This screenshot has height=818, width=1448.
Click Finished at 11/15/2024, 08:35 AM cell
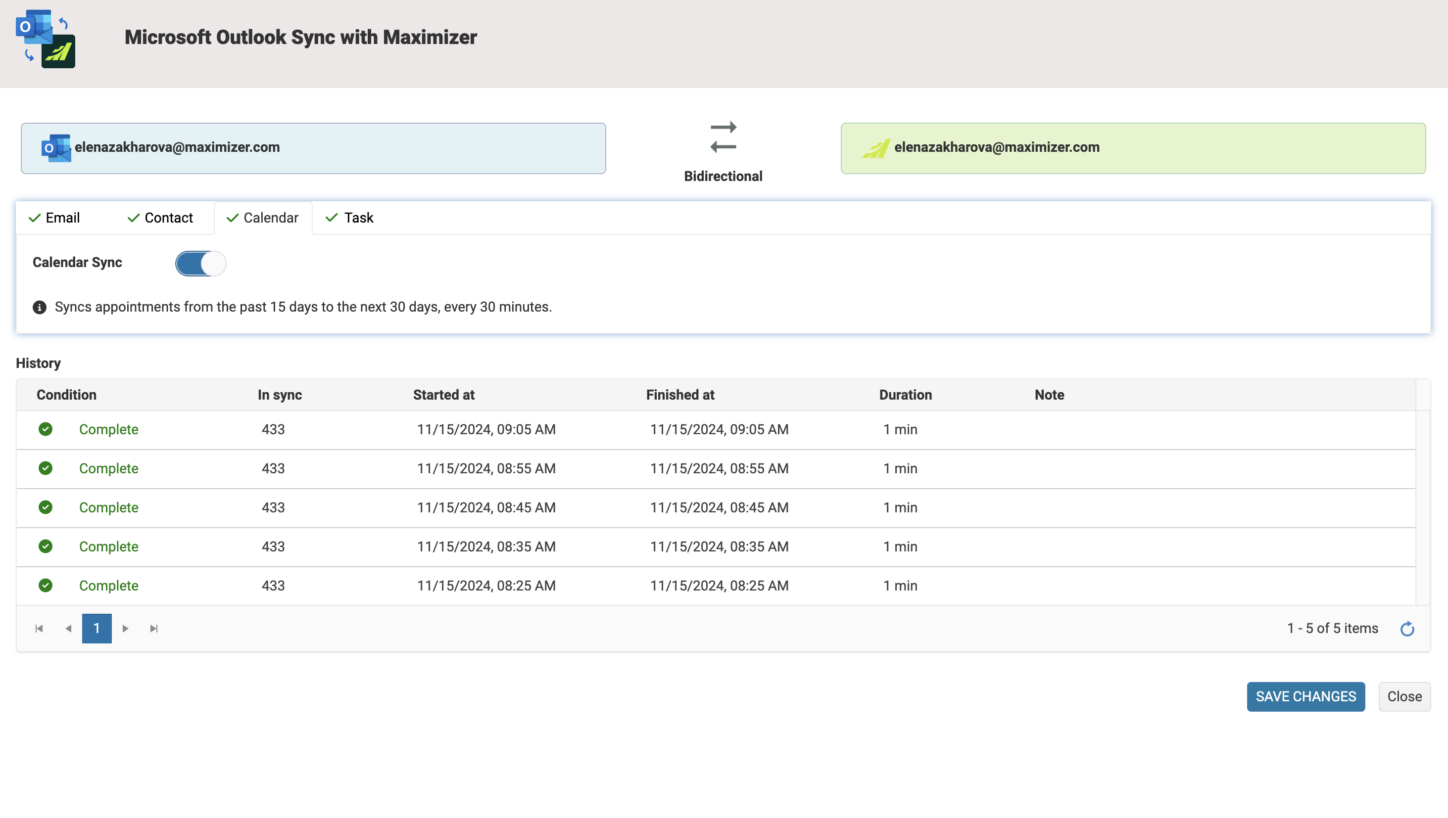[x=719, y=546]
